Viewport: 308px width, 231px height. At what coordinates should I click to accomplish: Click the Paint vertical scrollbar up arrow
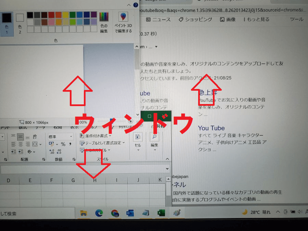[x=137, y=47]
